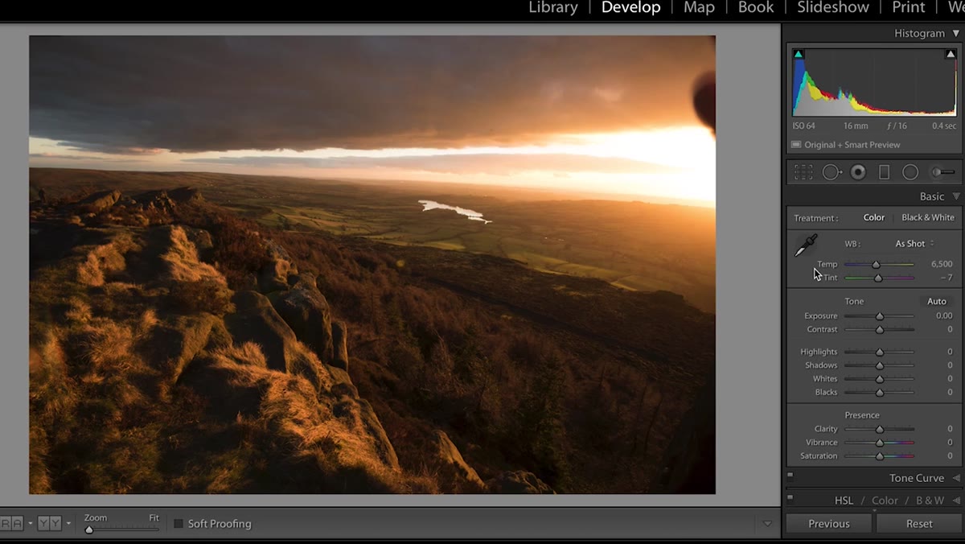Image resolution: width=965 pixels, height=544 pixels.
Task: Select the Radial Filter tool
Action: point(910,172)
